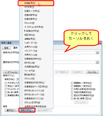
Task: Click the キャンセル button
Action: 92,72
